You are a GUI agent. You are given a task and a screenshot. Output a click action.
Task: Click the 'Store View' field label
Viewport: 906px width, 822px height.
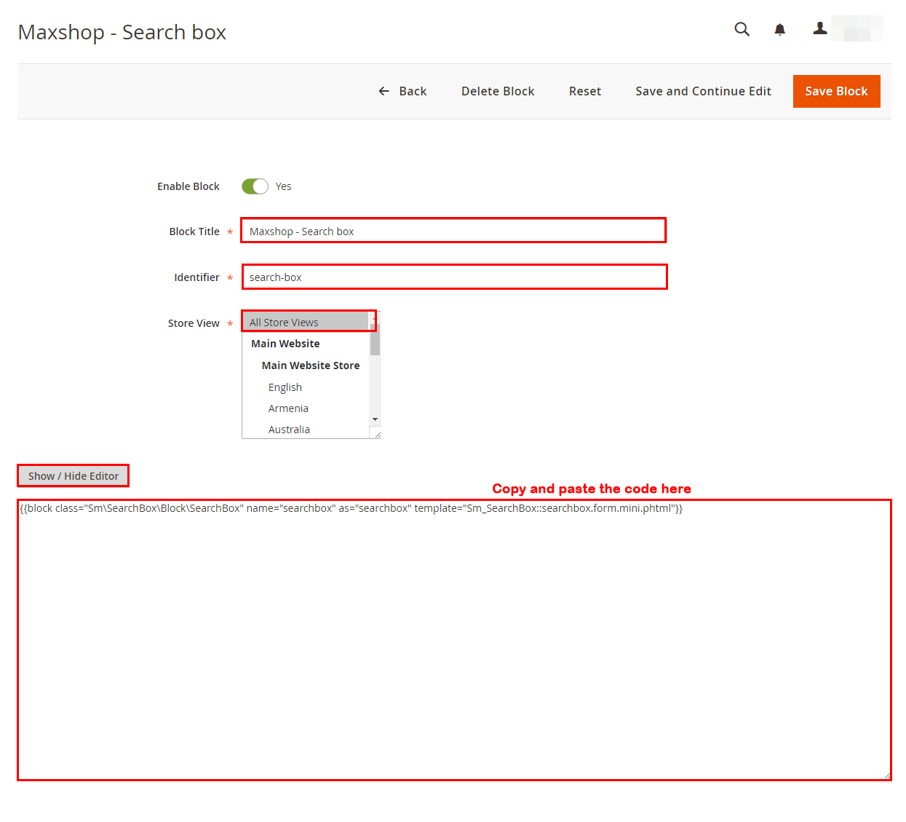194,323
